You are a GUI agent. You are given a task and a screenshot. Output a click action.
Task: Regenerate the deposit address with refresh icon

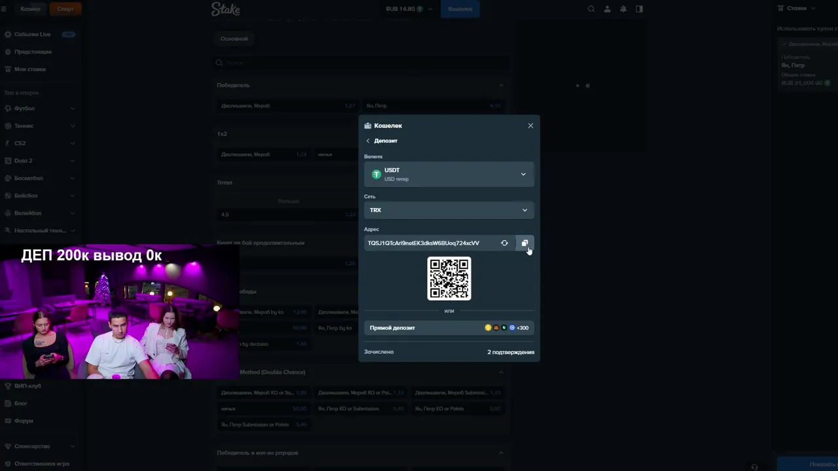[x=504, y=243]
